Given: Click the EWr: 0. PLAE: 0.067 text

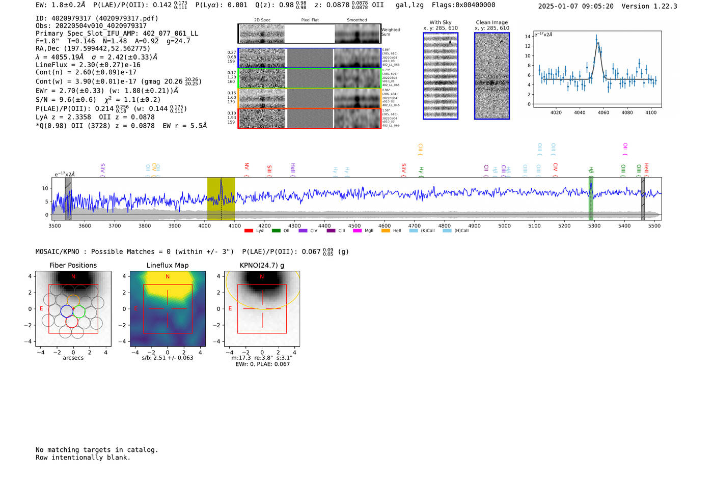Looking at the screenshot, I should coord(262,364).
